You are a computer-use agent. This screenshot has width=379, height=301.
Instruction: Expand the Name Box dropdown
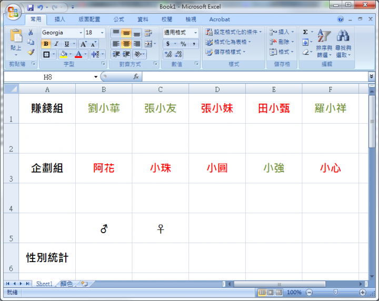(96, 77)
